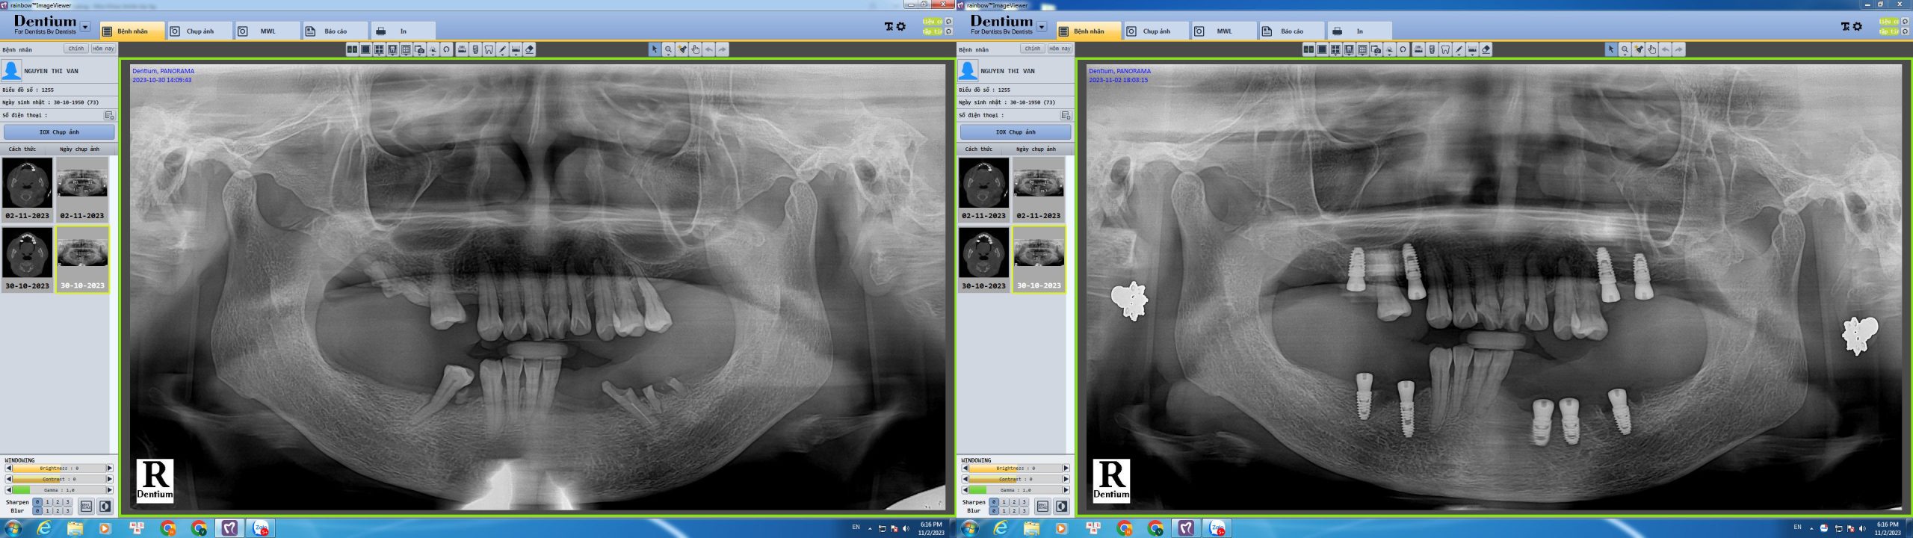
Task: Select the hand pan tool in right window
Action: click(x=1651, y=49)
